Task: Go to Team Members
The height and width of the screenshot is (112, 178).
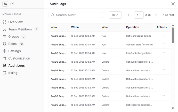Action: [21, 29]
